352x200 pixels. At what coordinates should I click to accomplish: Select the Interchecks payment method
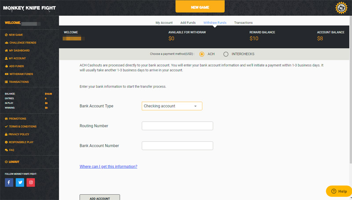[x=226, y=54]
